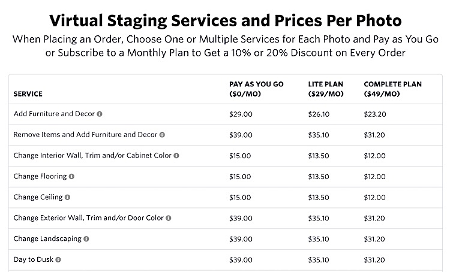Click the $29.00 Pay As You Go price
This screenshot has height=272, width=450.
click(x=241, y=114)
